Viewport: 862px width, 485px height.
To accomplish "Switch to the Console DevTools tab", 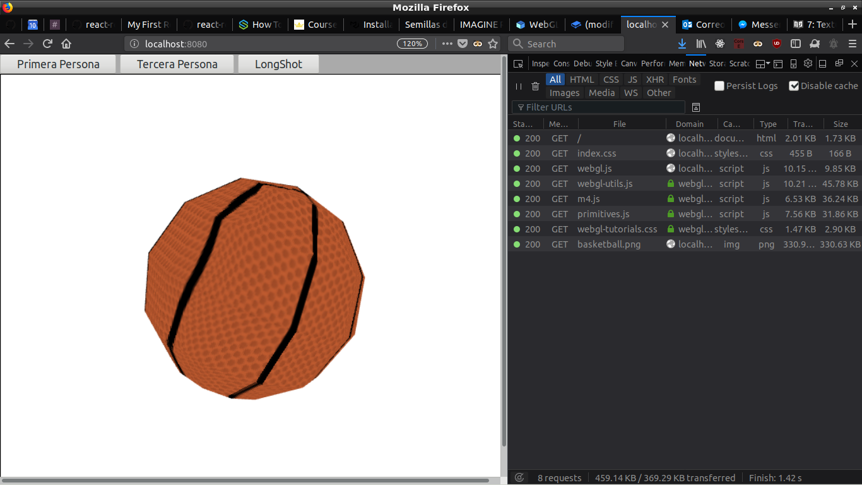I will [x=561, y=64].
